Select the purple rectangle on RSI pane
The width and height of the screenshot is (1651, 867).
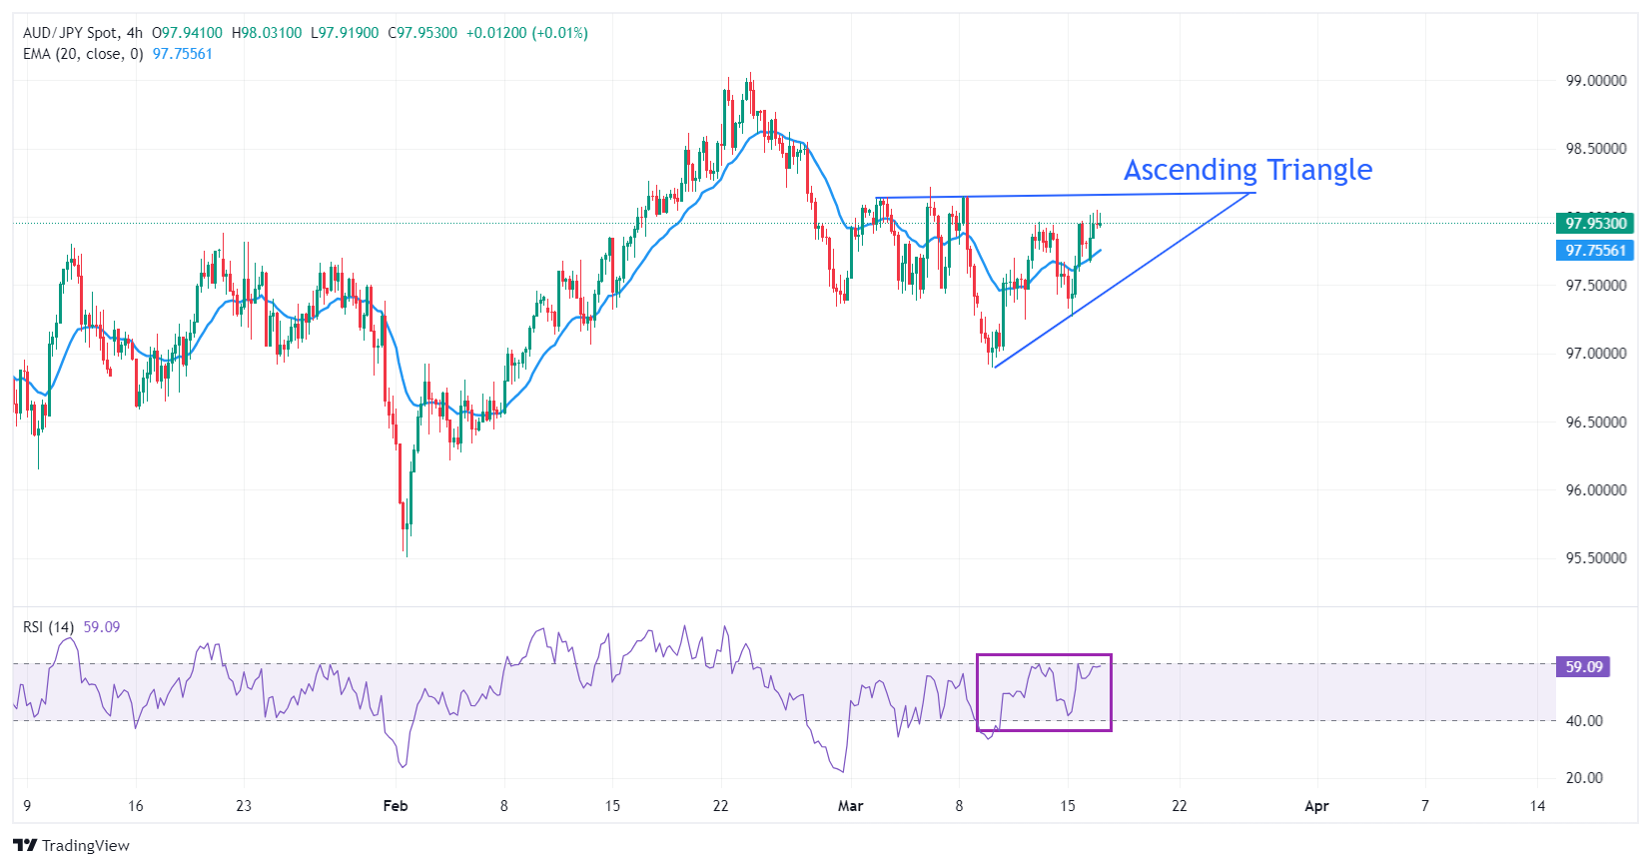pyautogui.click(x=1044, y=656)
